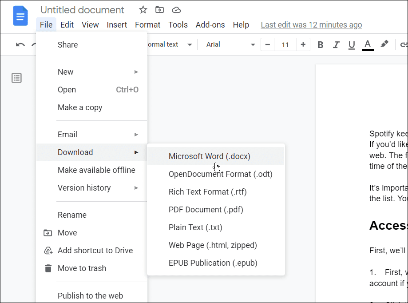Decrease font size with minus button

tap(268, 44)
